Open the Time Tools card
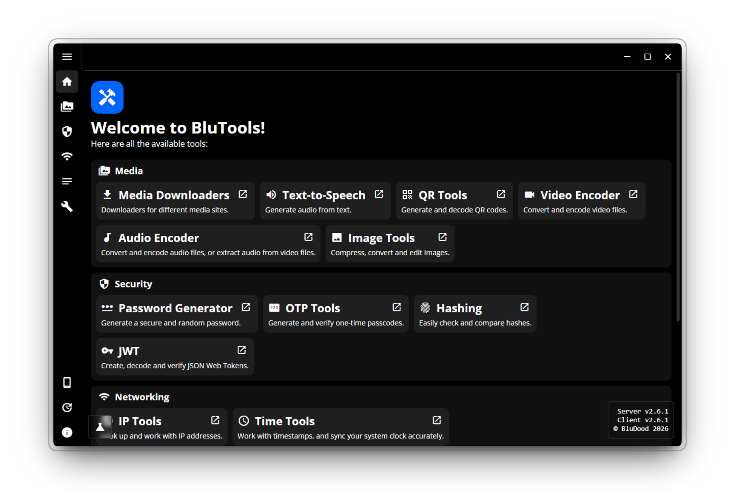The width and height of the screenshot is (735, 490). coord(341,427)
